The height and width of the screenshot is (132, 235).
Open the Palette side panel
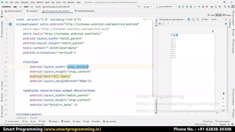(x=156, y=22)
